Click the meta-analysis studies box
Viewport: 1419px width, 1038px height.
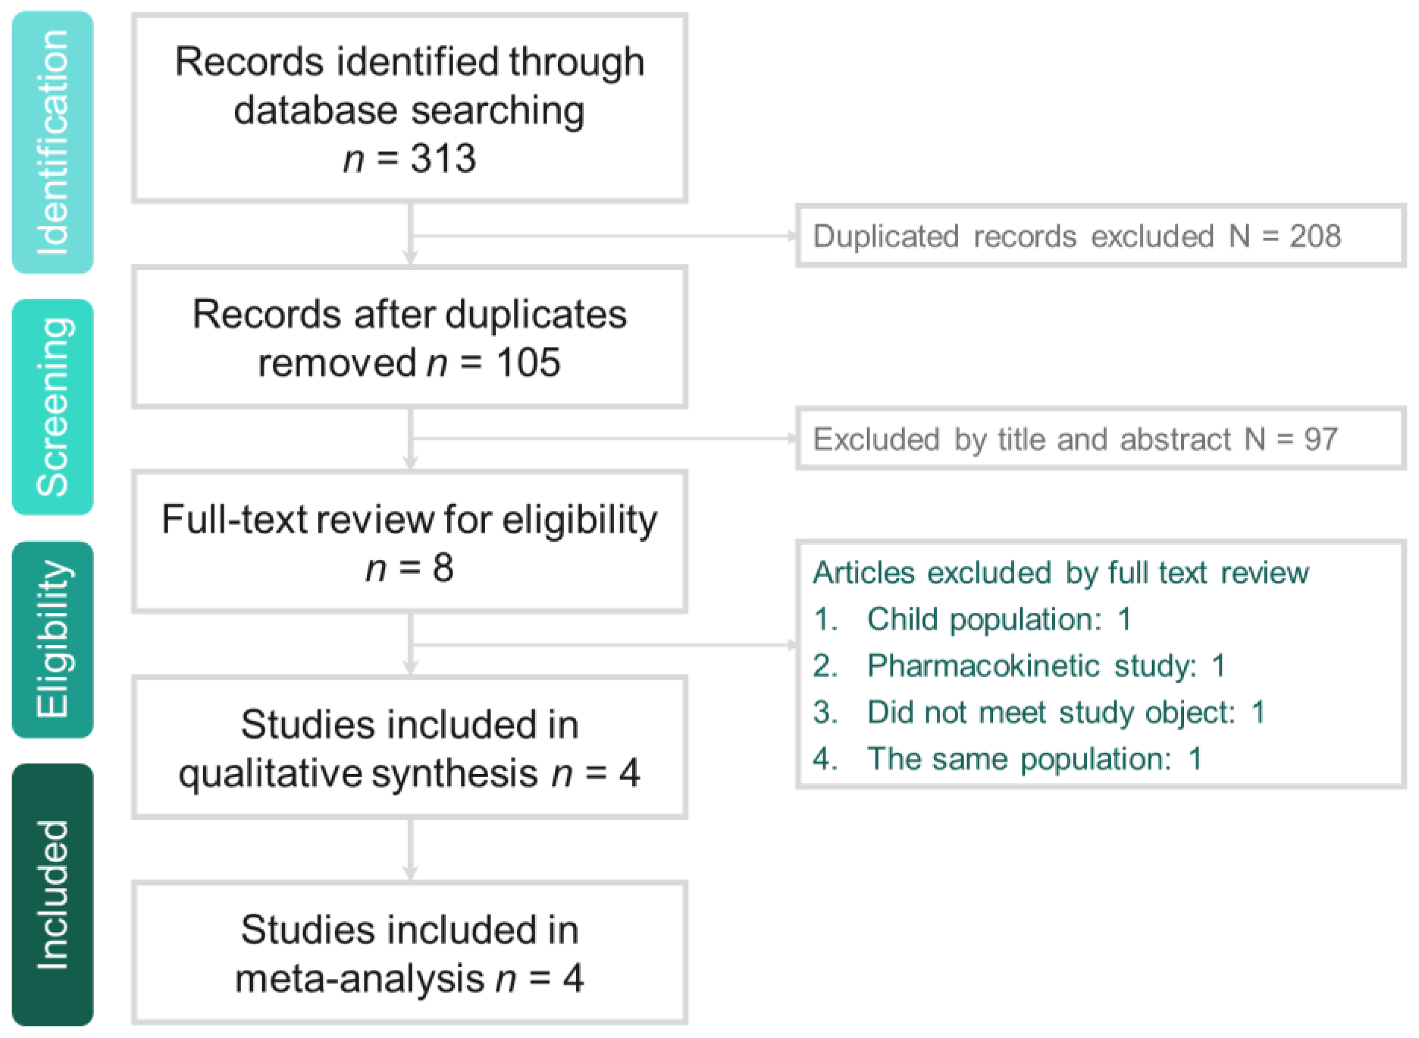[409, 953]
